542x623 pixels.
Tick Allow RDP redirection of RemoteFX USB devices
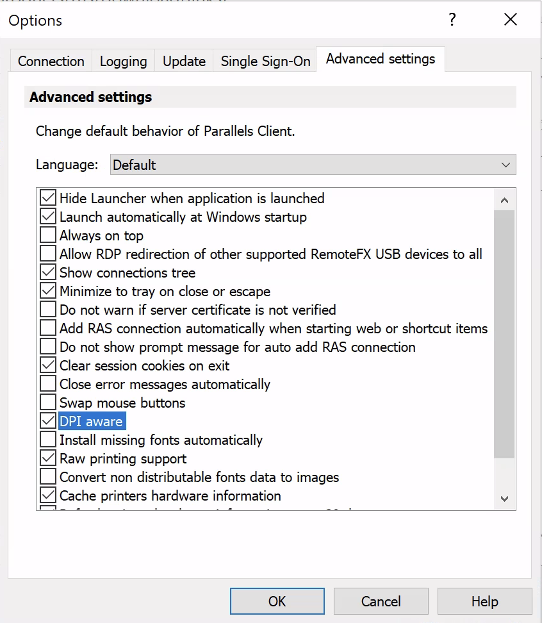tap(48, 254)
